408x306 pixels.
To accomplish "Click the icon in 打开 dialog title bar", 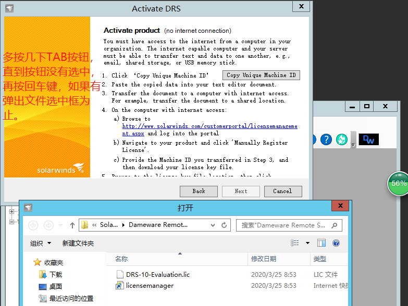I will tap(28, 207).
